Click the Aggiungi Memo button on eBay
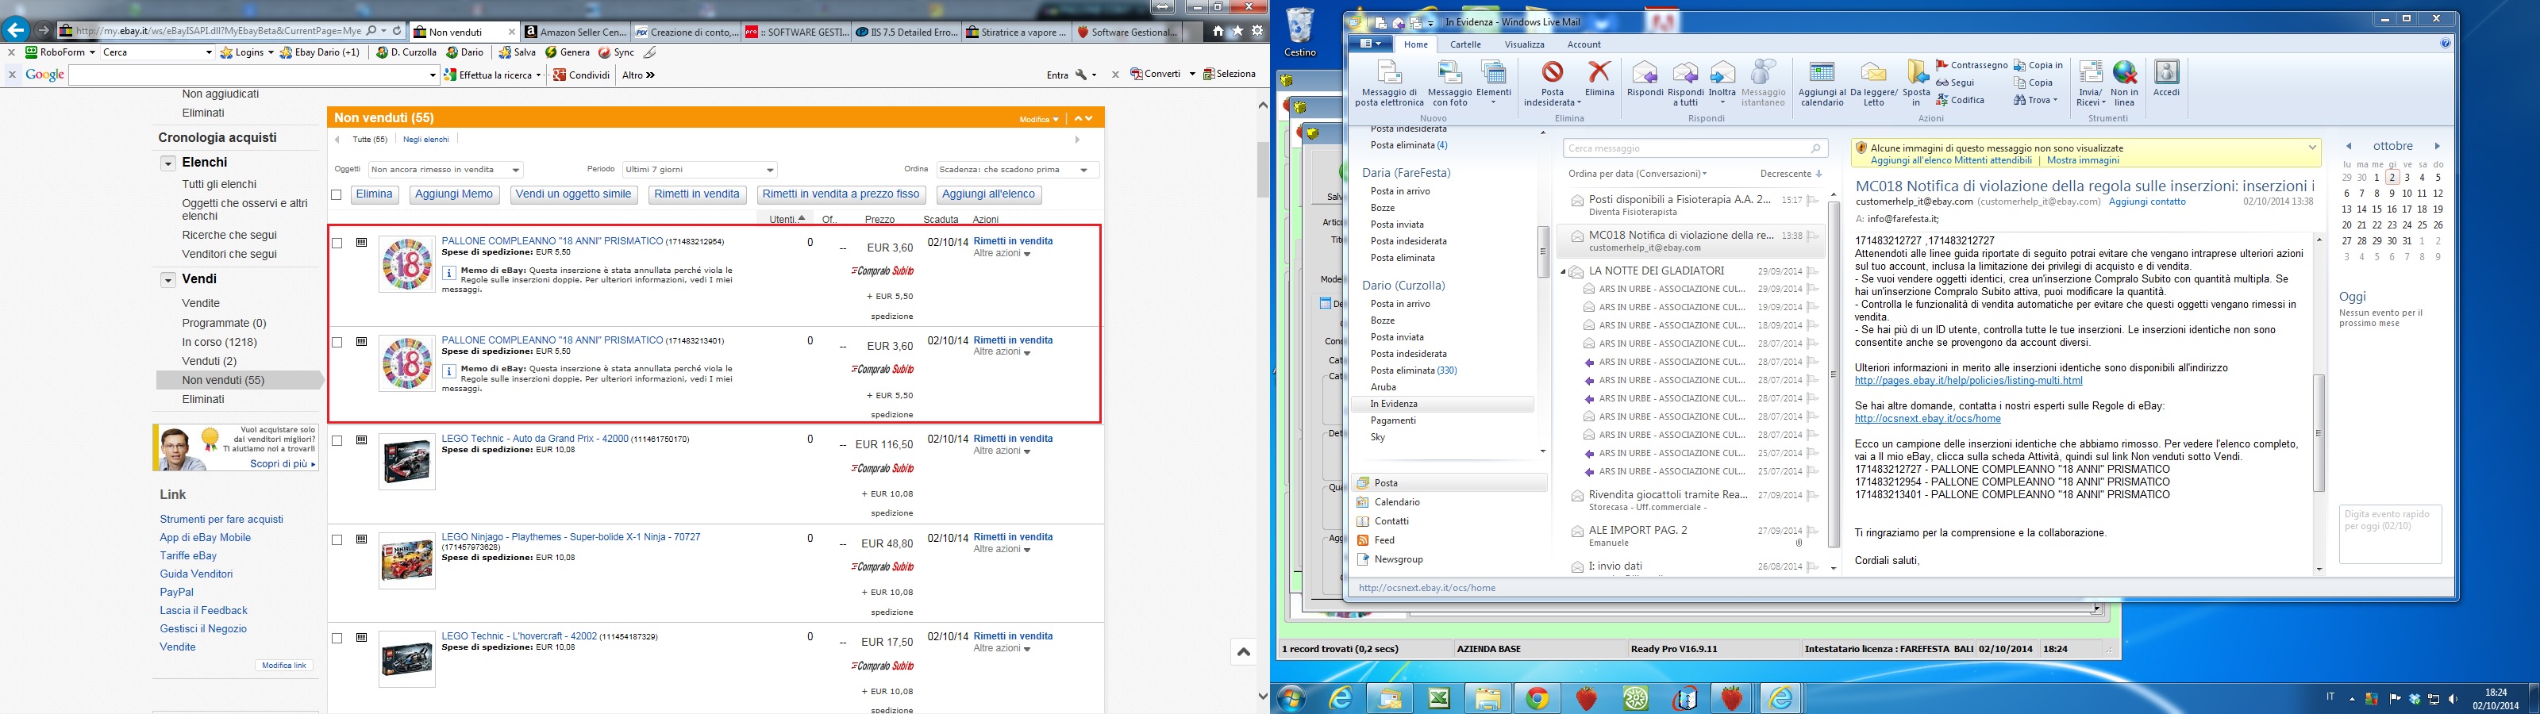This screenshot has width=2540, height=714. tap(453, 195)
